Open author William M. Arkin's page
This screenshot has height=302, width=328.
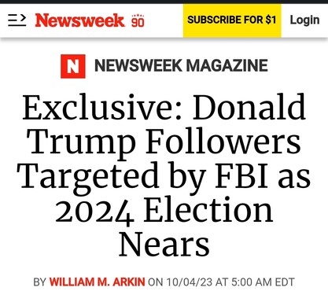pyautogui.click(x=97, y=282)
